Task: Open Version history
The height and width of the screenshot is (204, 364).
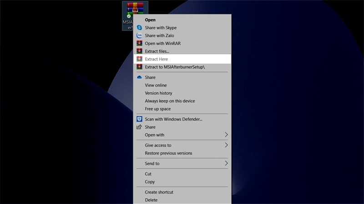Action: pos(182,93)
